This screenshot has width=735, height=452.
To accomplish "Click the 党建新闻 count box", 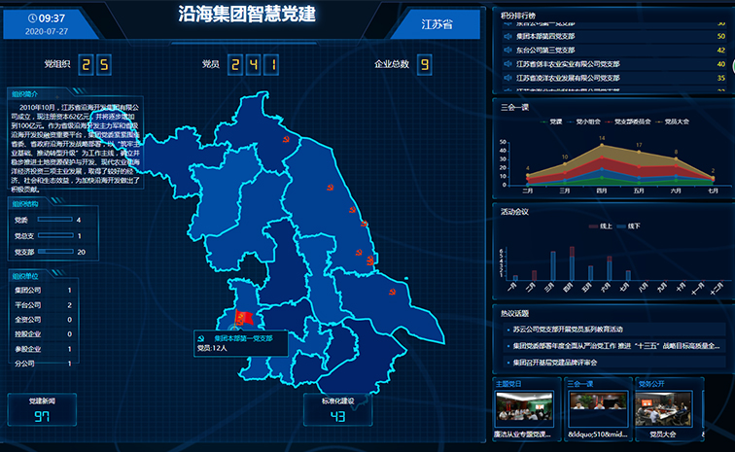I will point(42,411).
